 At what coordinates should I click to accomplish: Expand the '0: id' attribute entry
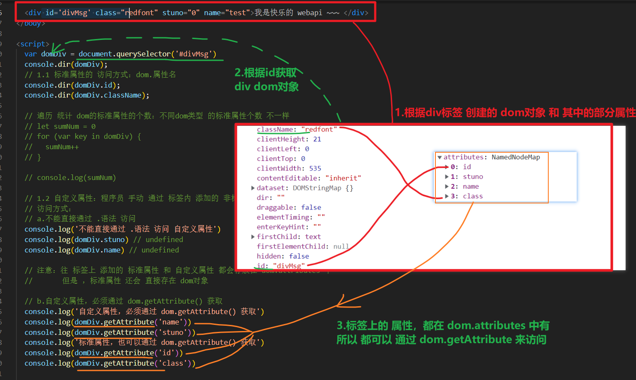447,167
